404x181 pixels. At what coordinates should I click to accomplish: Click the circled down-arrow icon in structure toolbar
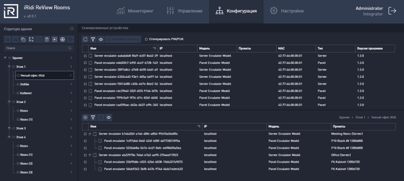pos(62,39)
